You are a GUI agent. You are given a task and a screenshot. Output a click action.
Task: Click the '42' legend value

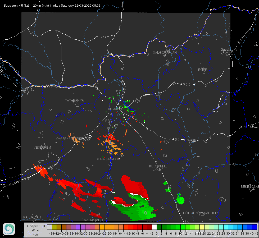257,234
